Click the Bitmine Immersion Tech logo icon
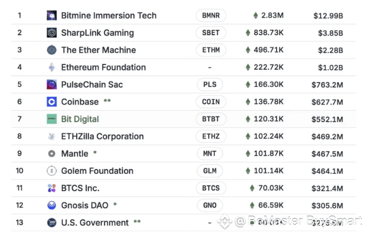Viewport: 366px width, 235px height. pos(52,15)
